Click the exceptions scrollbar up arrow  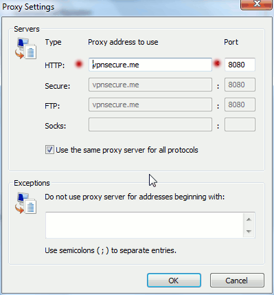(x=249, y=219)
